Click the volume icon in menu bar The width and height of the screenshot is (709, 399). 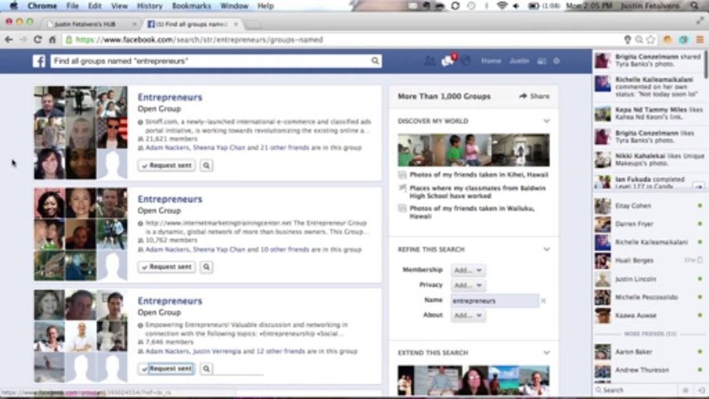click(516, 6)
